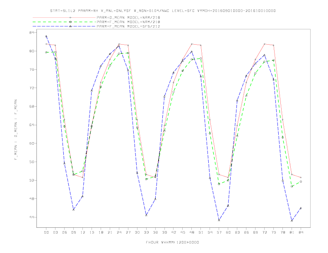Click forecast hour label 33 on x-axis
328x253 pixels.
pos(146,232)
